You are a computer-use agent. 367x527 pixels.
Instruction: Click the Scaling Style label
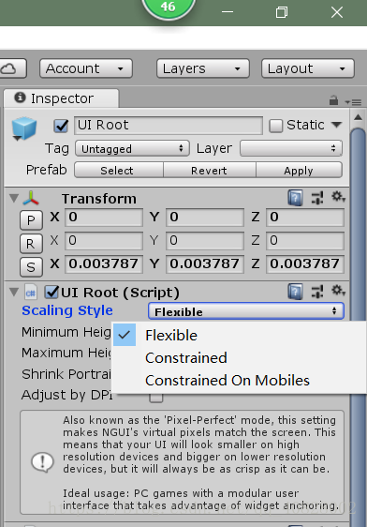tap(67, 311)
